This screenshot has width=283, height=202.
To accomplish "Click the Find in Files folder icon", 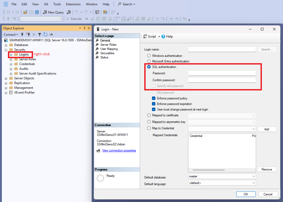I will click(x=105, y=12).
